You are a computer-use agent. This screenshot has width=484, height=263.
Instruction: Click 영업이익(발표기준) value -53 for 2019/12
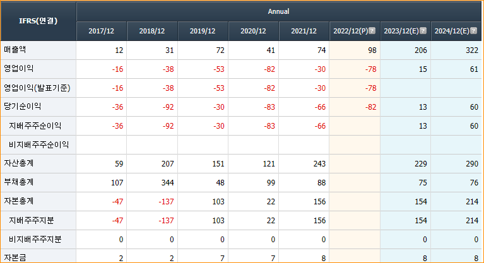(219, 88)
